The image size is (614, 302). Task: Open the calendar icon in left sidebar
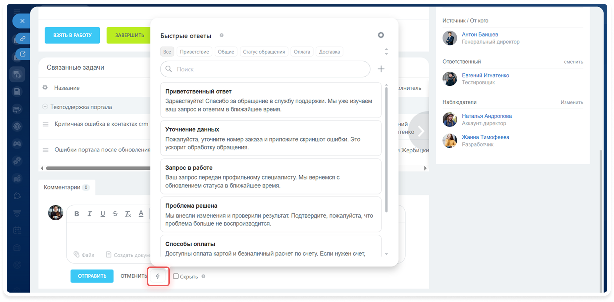[x=17, y=230]
